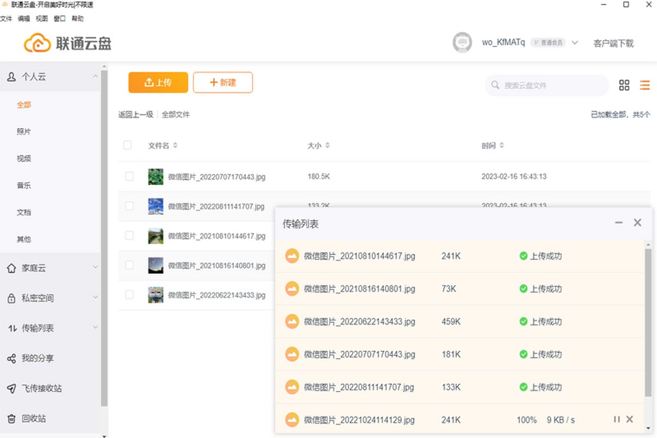The image size is (657, 438).
Task: Click image icon of 20210816140801.jpg in transfer list
Action: 292,289
